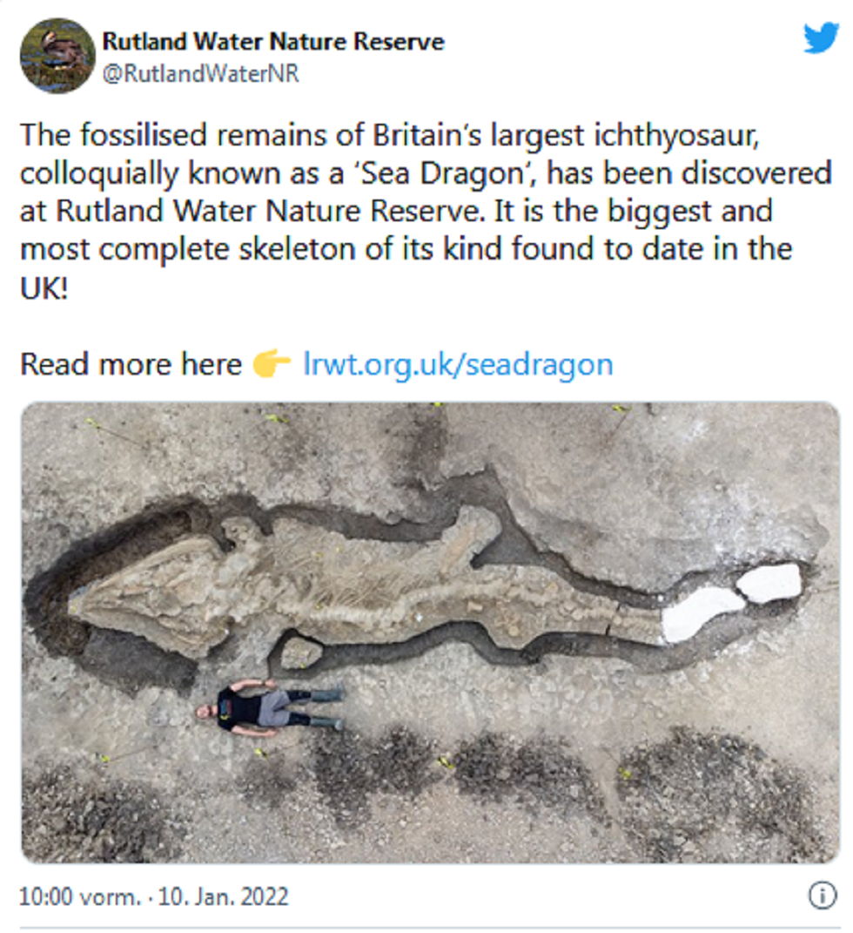Click the pointing hand emoji
This screenshot has height=933, width=853.
coord(272,363)
